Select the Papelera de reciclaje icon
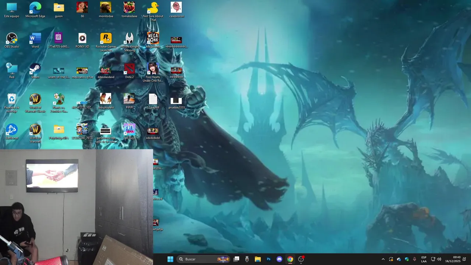Screen dimensions: 471x265 [12, 103]
